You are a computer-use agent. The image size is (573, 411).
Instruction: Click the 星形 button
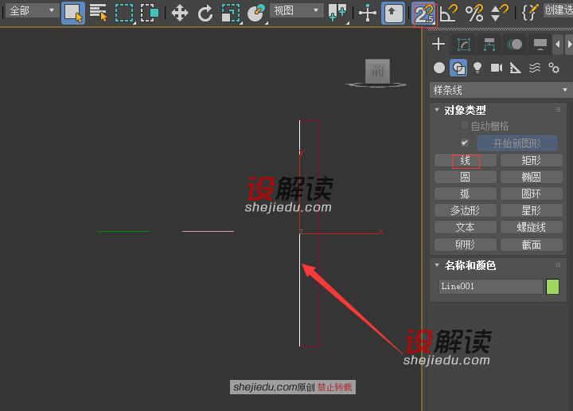(532, 210)
